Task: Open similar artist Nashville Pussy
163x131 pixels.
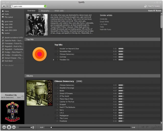Action: tap(106, 30)
